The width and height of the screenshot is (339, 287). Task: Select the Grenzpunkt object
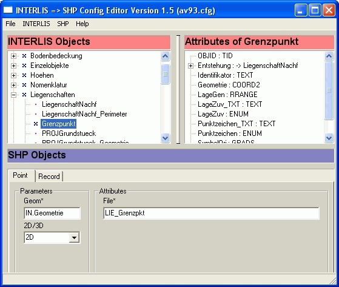tap(59, 124)
